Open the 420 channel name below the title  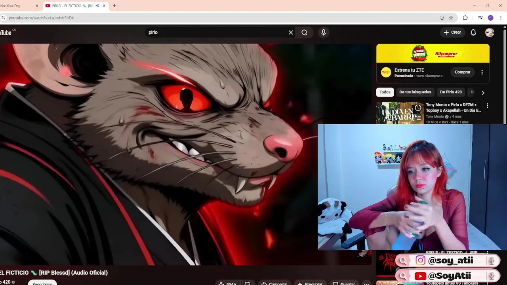(5, 282)
